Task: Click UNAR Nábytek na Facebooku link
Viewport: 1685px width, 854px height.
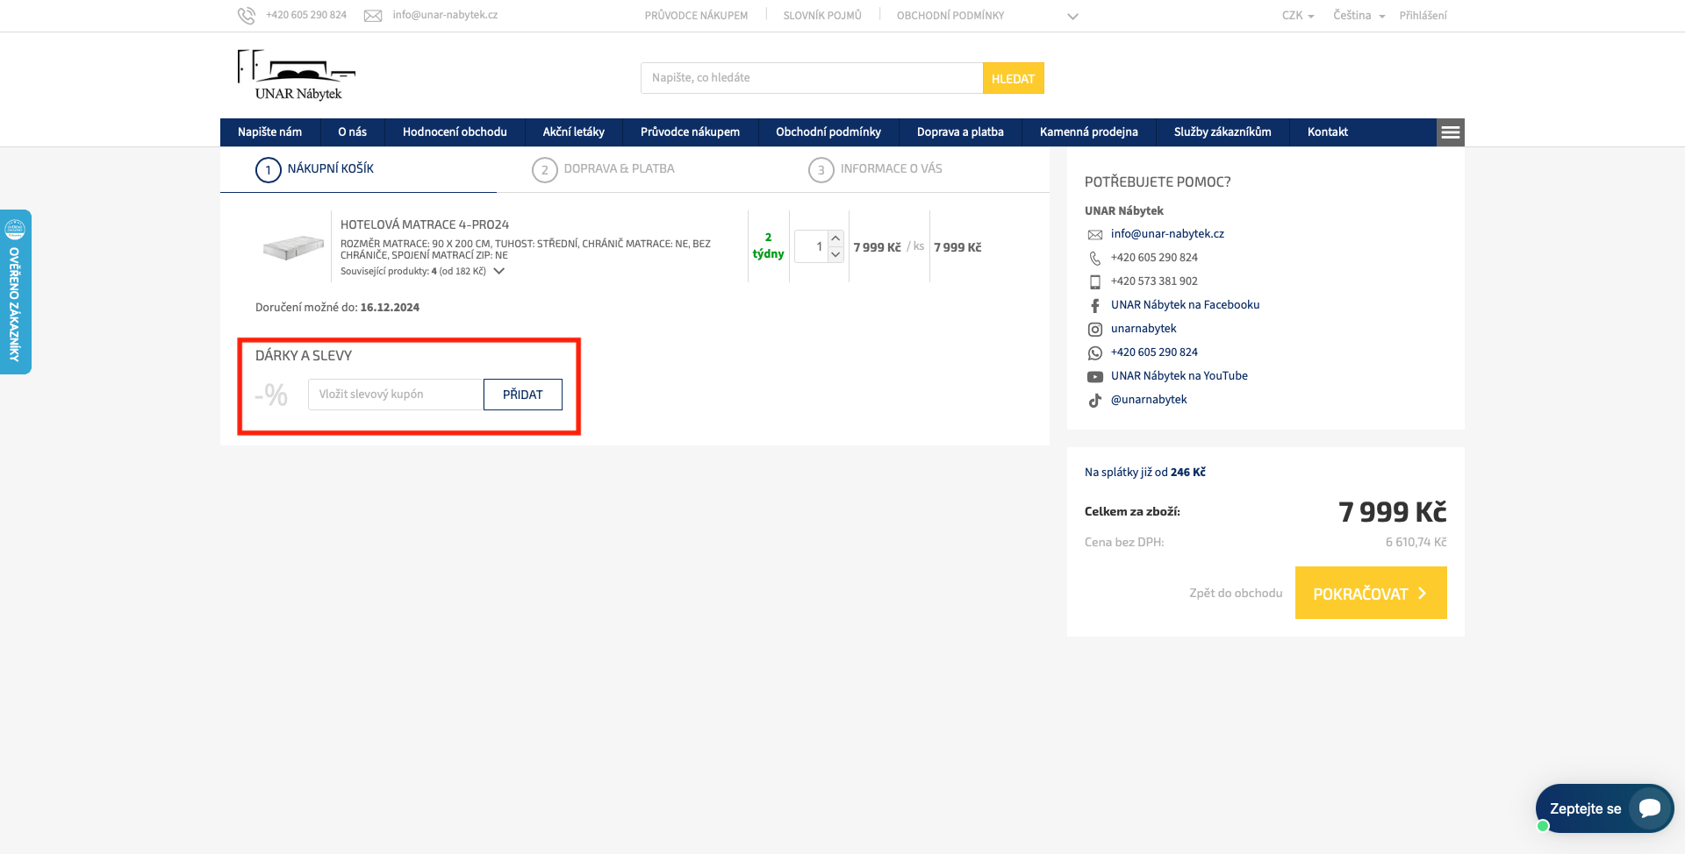Action: (x=1185, y=305)
